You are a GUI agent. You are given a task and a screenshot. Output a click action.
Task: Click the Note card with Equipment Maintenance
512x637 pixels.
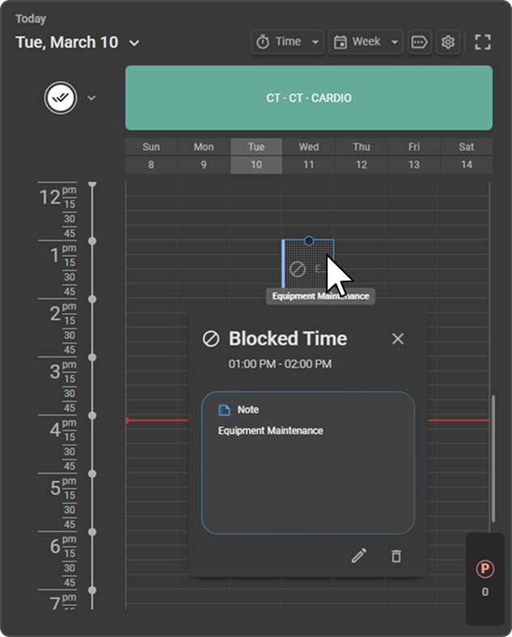(308, 462)
